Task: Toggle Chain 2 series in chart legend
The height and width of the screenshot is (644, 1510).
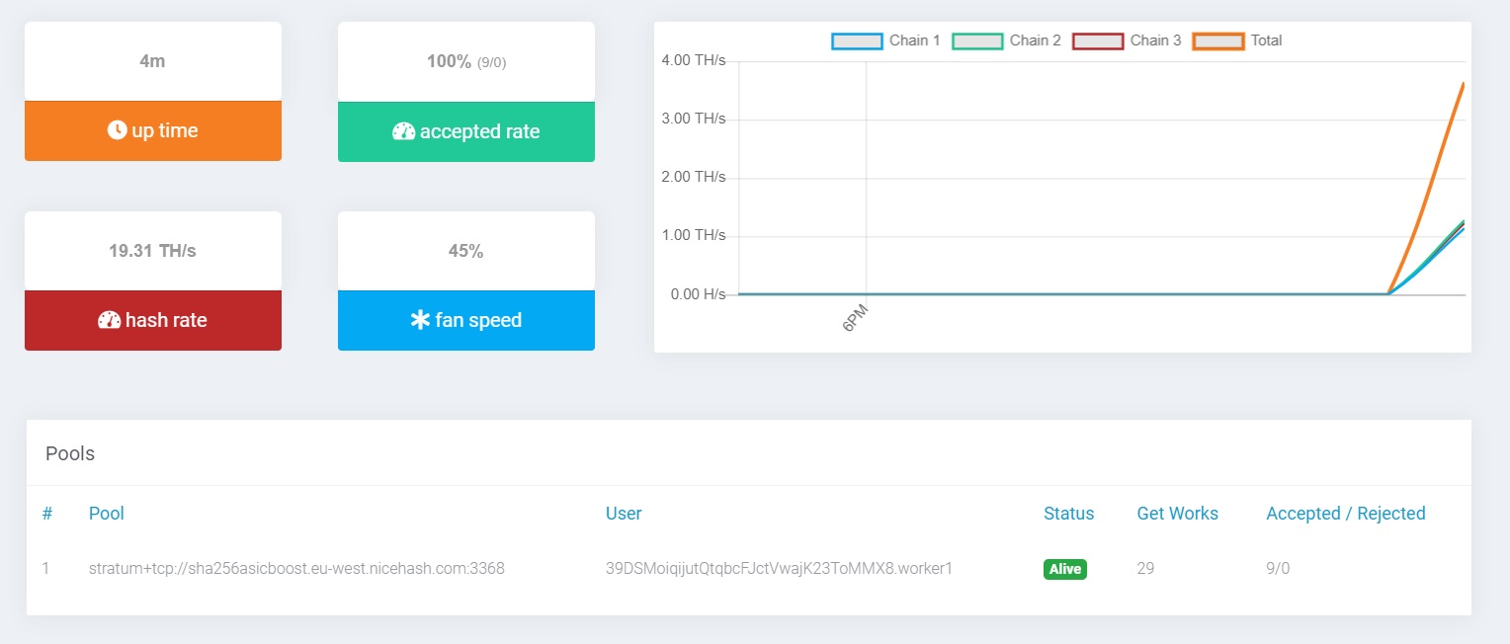Action: [1006, 40]
